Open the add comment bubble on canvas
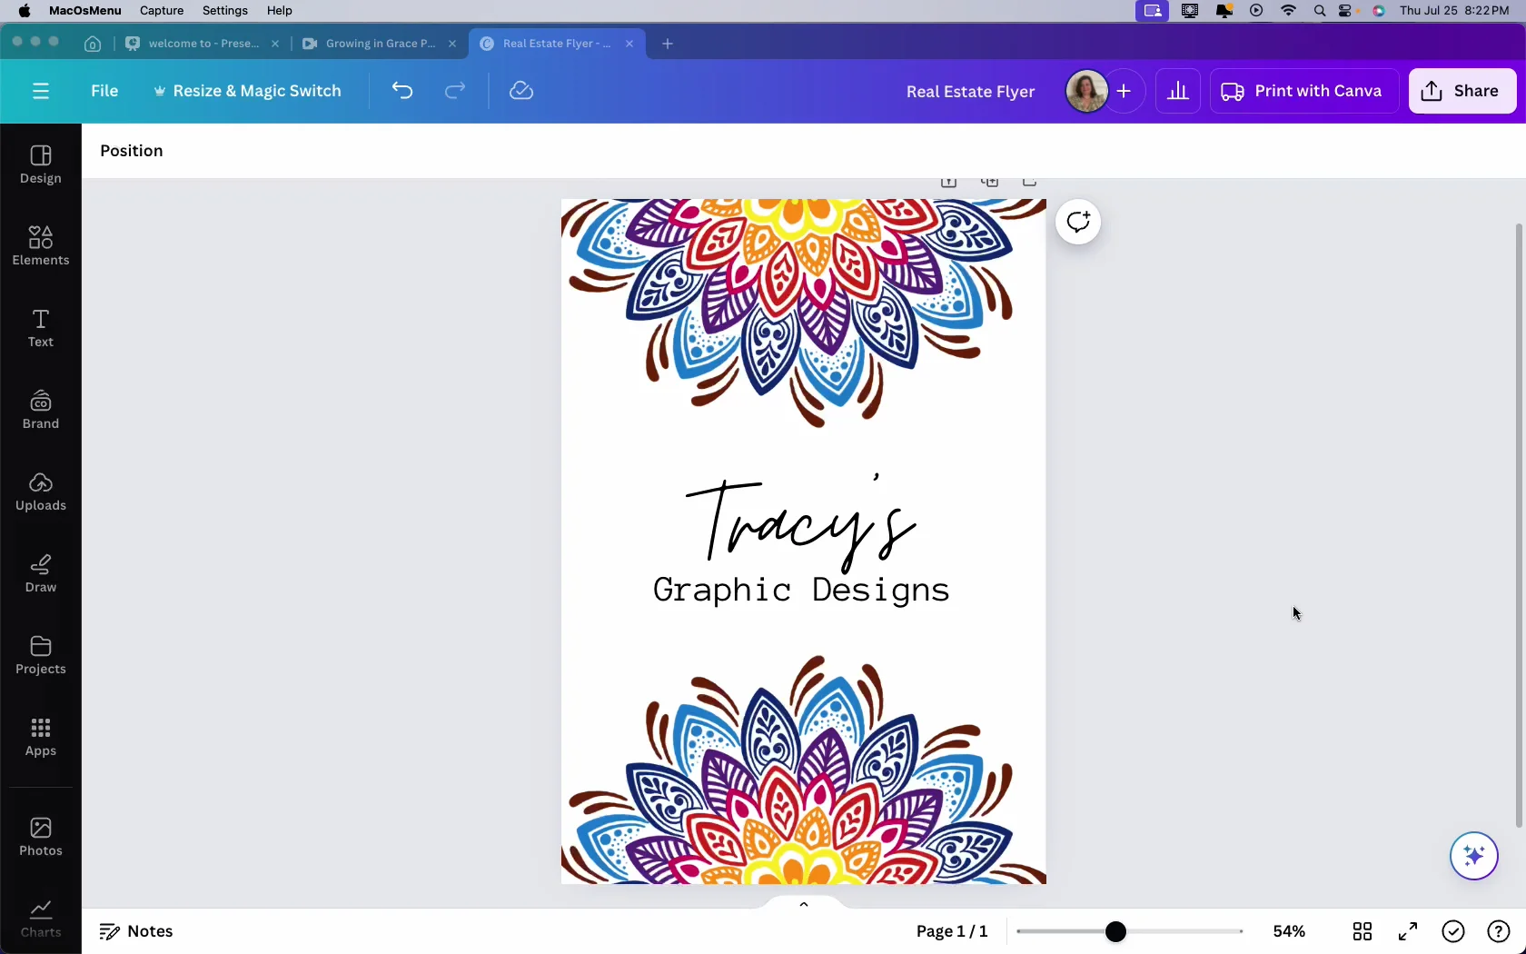Image resolution: width=1526 pixels, height=954 pixels. [x=1078, y=221]
